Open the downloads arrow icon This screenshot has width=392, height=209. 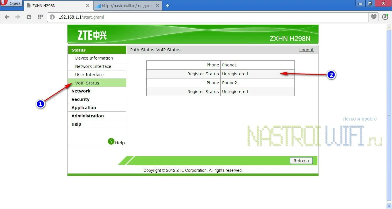385,17
